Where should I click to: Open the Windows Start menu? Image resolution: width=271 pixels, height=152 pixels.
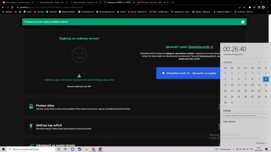3,149
